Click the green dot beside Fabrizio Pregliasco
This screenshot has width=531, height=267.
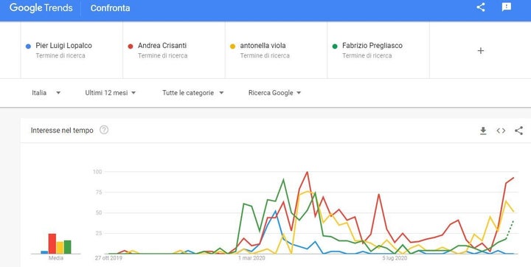tap(335, 46)
